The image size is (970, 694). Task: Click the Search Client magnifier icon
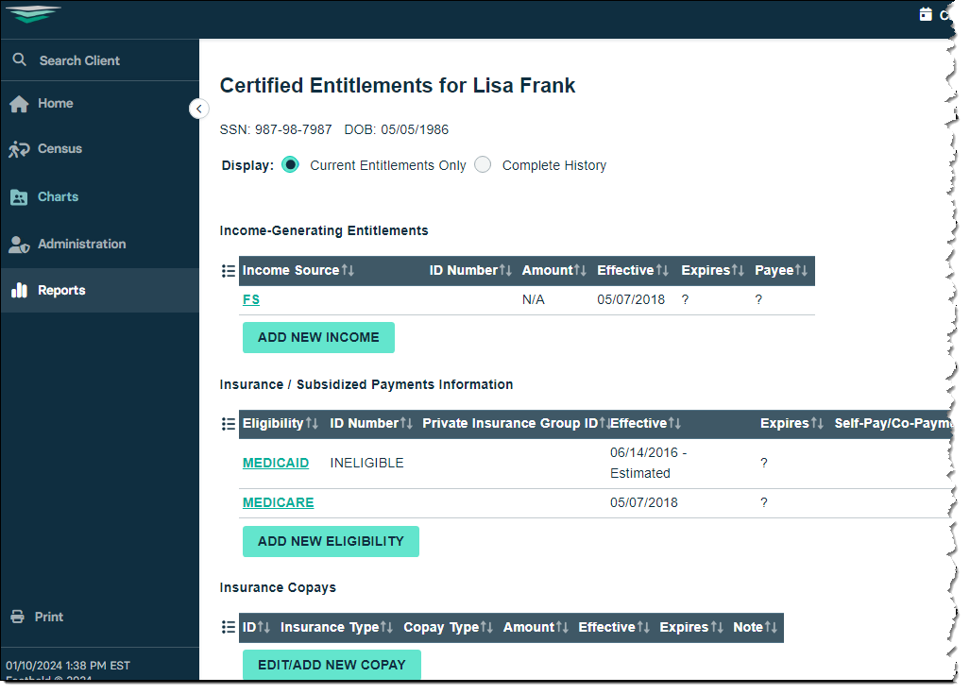tap(20, 60)
